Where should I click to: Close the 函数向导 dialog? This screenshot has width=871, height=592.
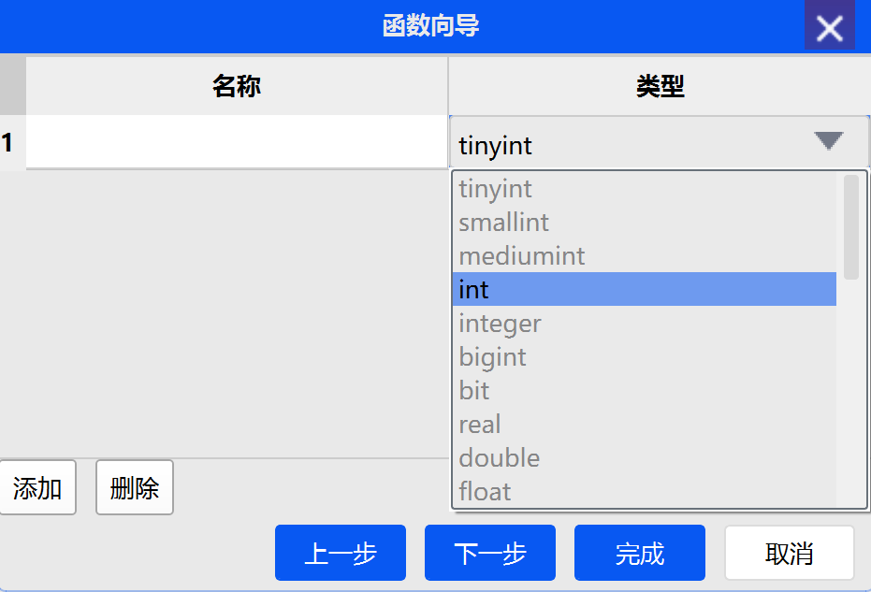click(829, 26)
